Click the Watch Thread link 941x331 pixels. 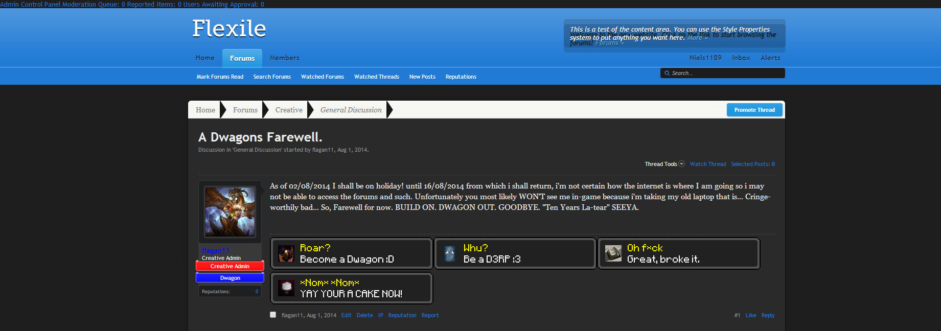click(707, 164)
